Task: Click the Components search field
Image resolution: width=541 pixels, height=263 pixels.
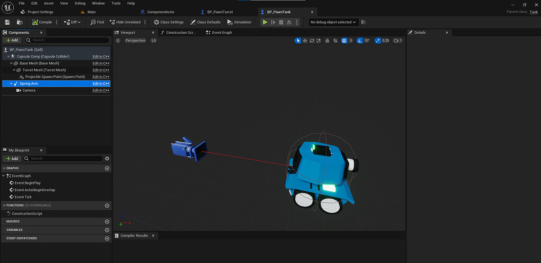Action: 66,40
